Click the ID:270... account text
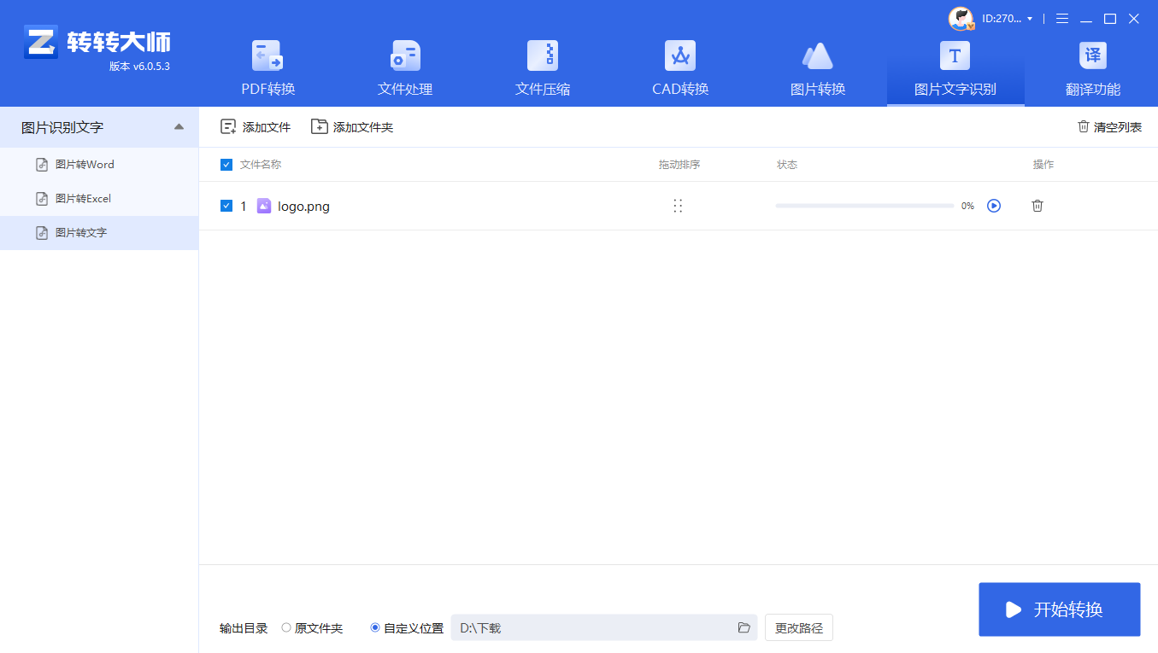Viewport: 1158px width, 653px height. click(x=1001, y=19)
